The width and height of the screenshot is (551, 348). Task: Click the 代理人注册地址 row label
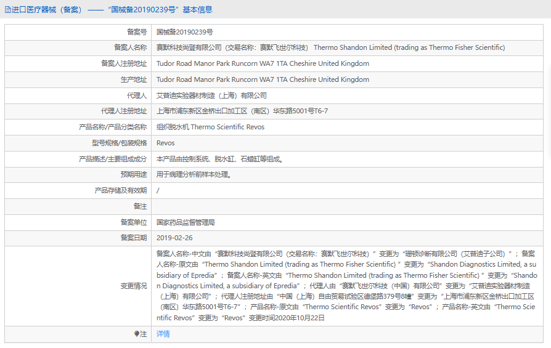(x=124, y=111)
